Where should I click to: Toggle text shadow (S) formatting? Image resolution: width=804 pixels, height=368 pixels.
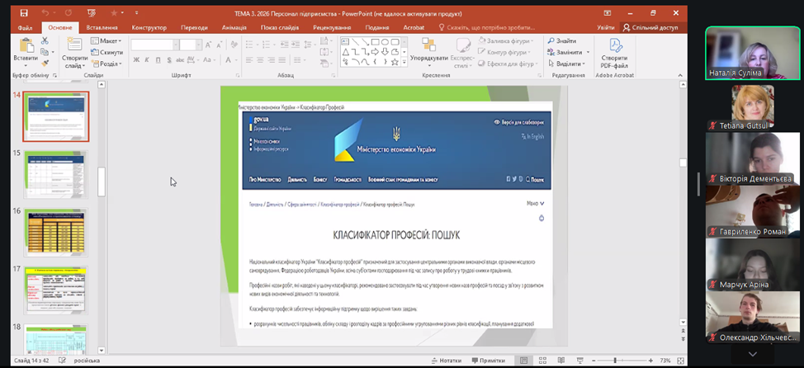coord(168,60)
